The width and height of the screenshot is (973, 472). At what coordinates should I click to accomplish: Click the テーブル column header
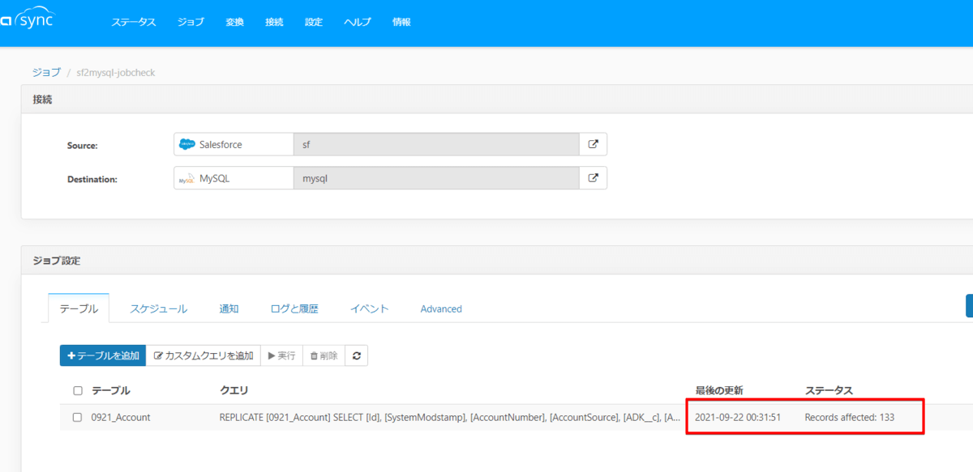[110, 391]
